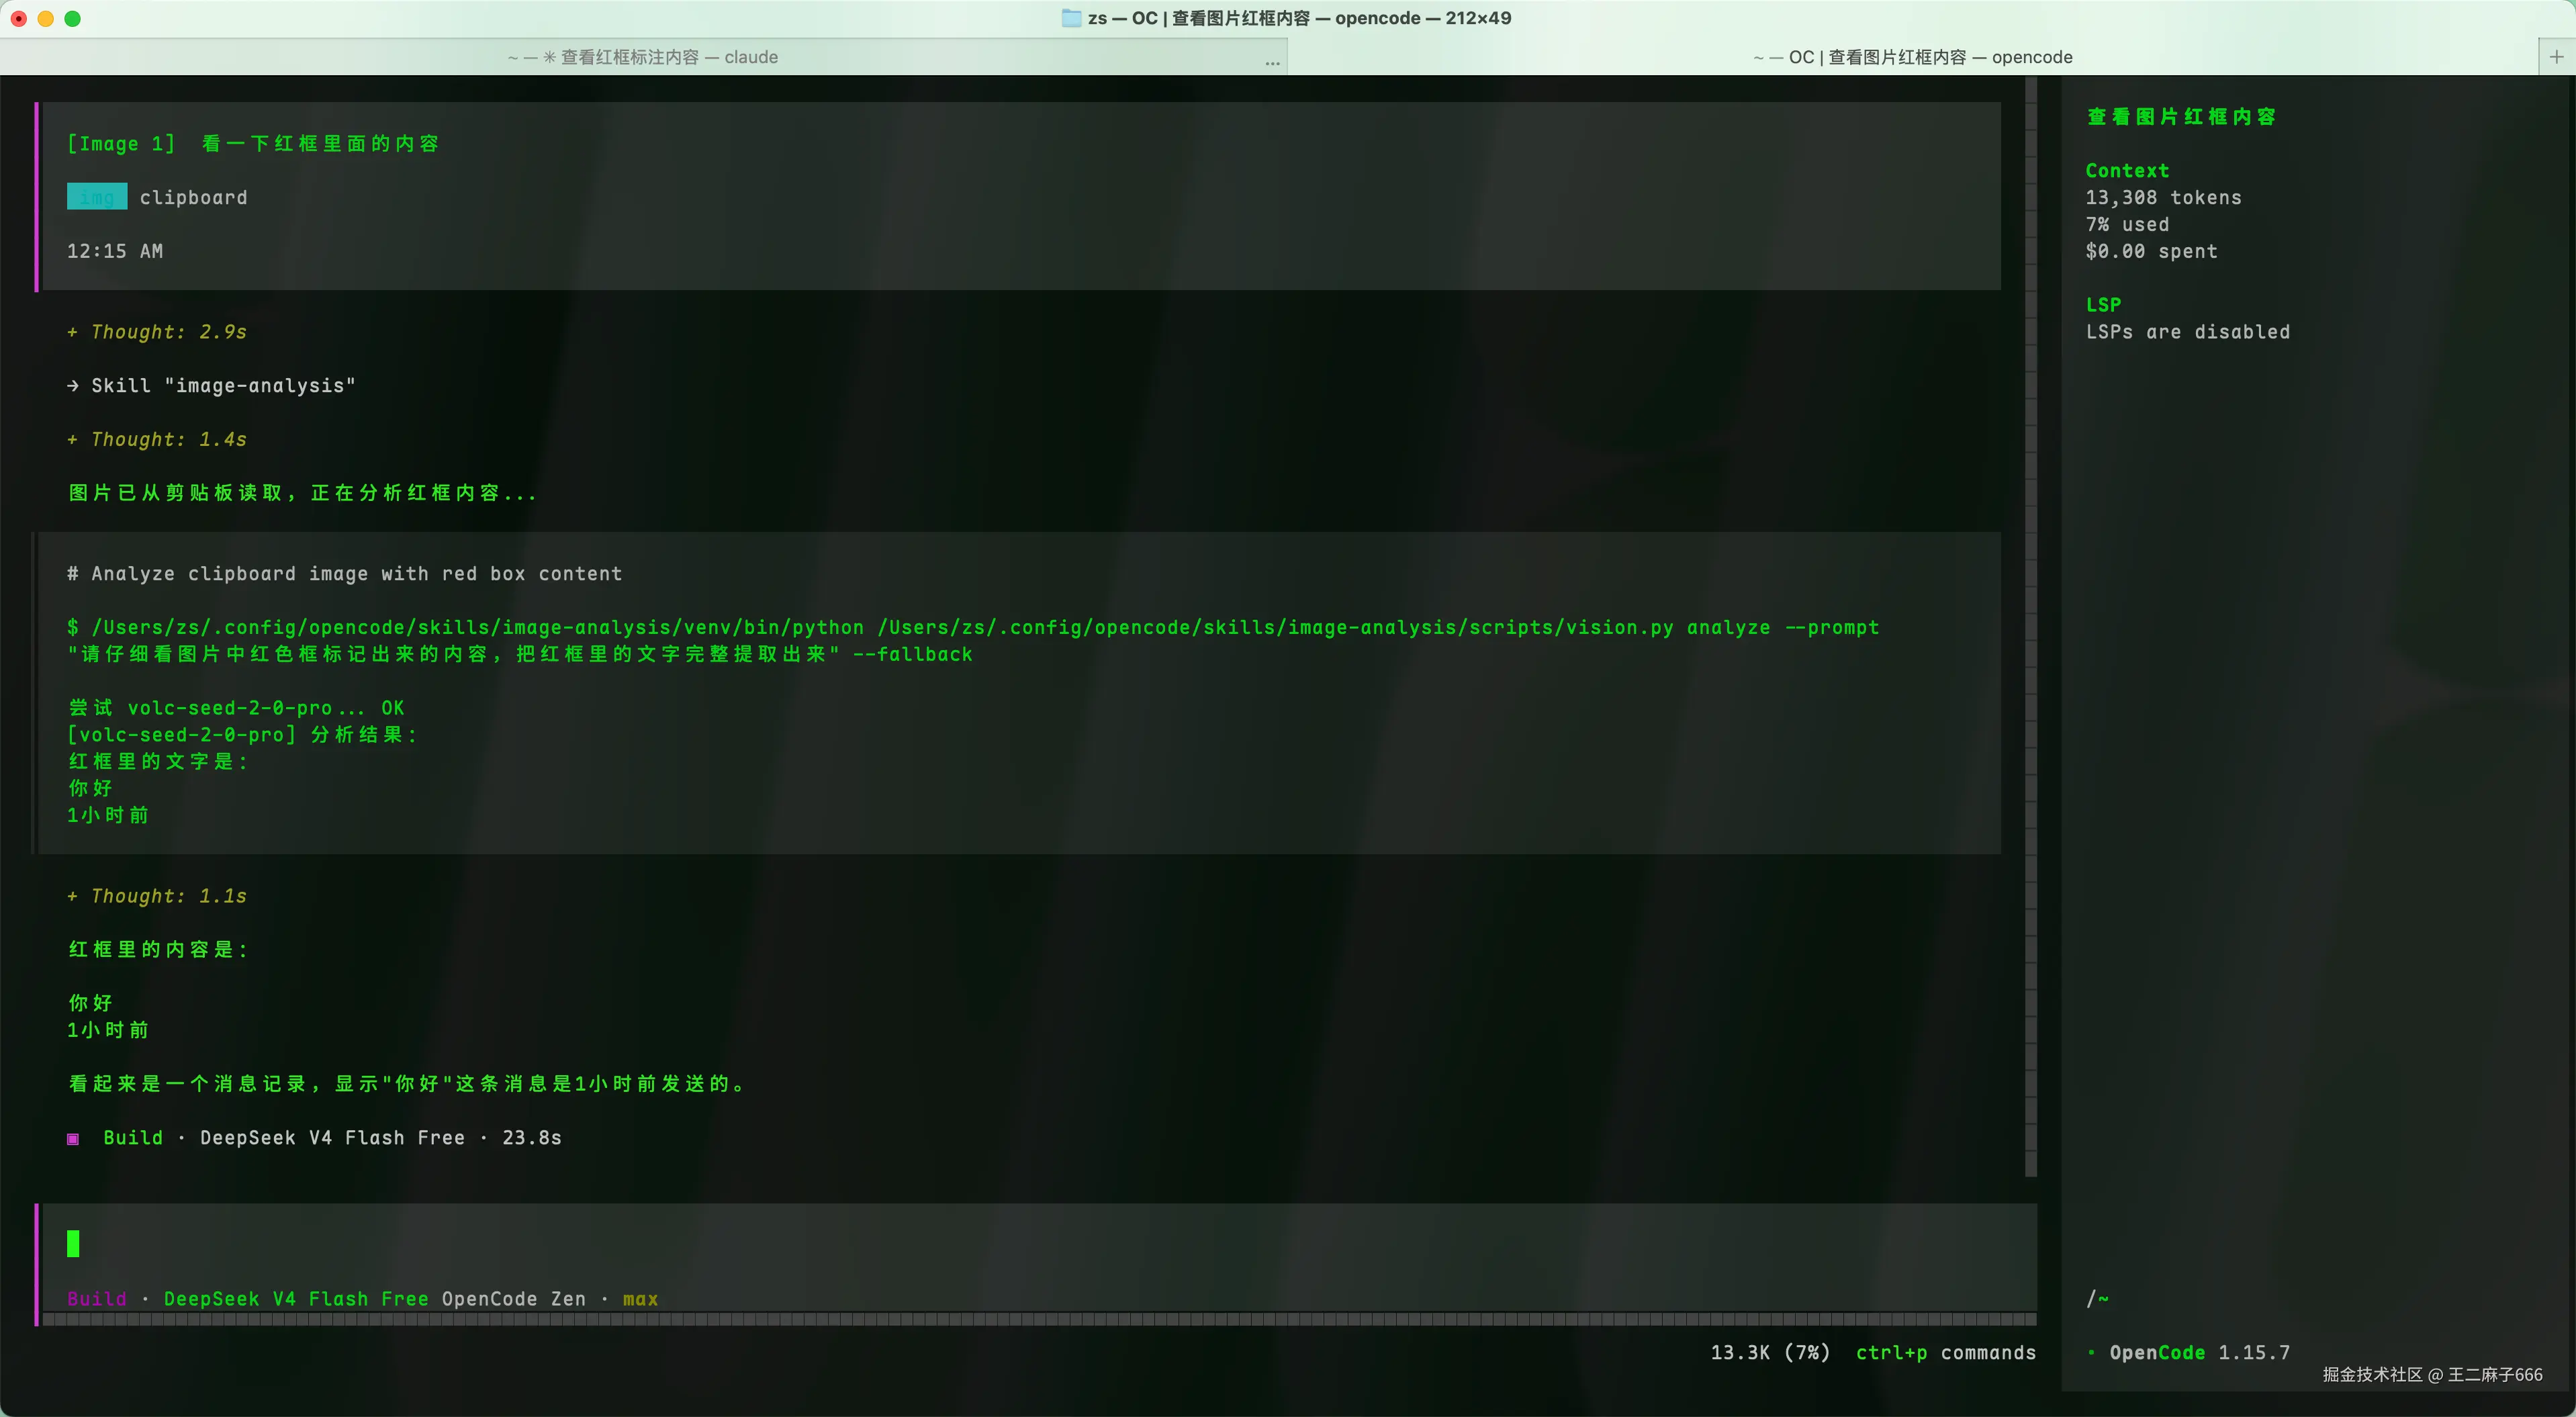This screenshot has width=2576, height=1417.
Task: Expand the Thought: 2.9s block
Action: (157, 332)
